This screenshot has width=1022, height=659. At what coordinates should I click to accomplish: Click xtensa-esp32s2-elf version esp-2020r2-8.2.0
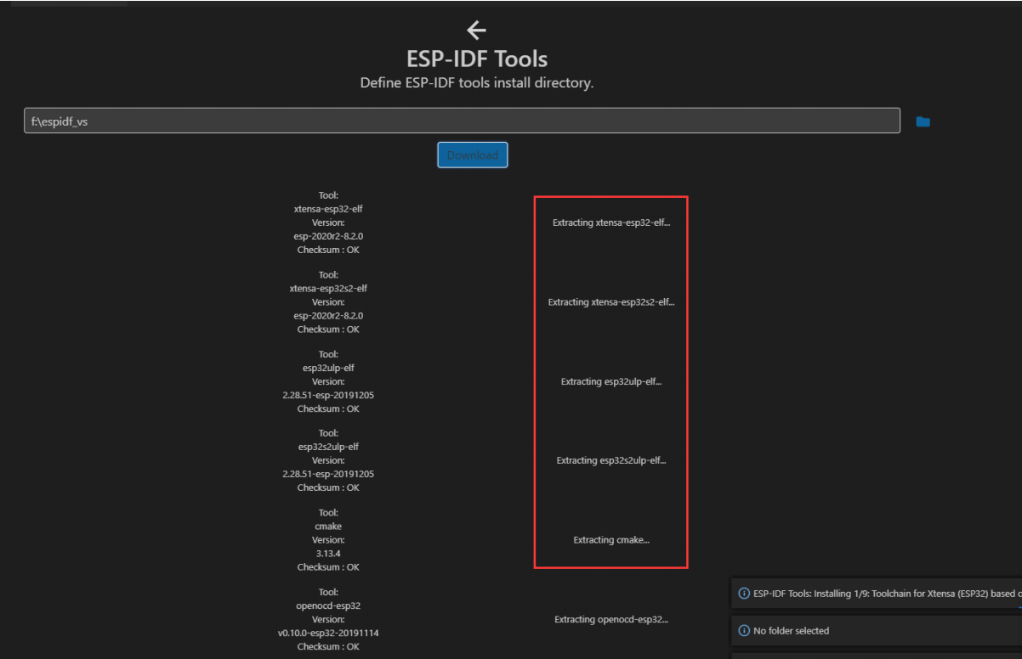pos(328,315)
